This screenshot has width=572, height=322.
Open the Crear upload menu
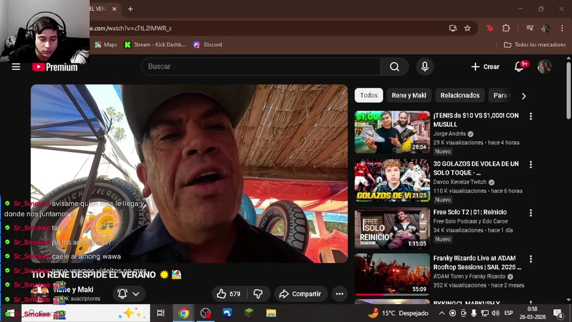click(485, 67)
